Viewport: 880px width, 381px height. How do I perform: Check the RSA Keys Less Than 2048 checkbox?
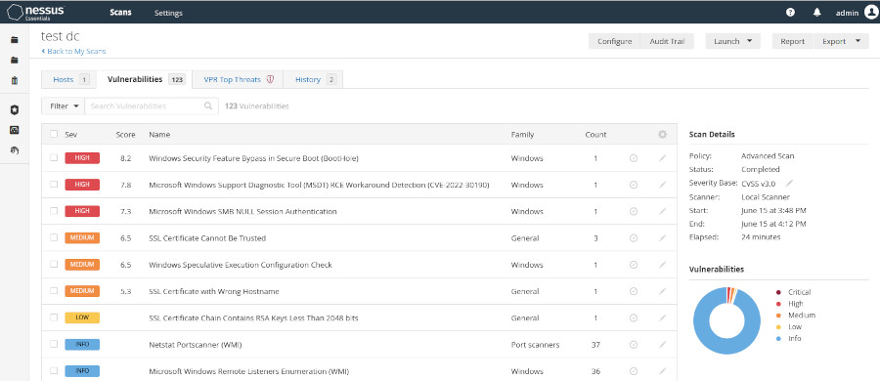click(x=54, y=317)
